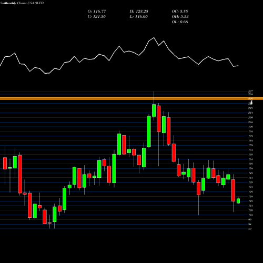The height and width of the screenshot is (263, 263).
Task: Click the 209 price axis label
Action: pos(250,117)
